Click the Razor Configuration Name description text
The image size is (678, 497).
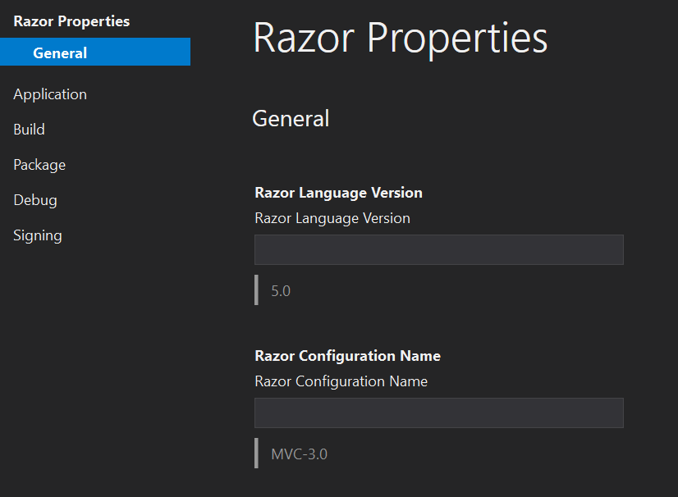pyautogui.click(x=341, y=381)
